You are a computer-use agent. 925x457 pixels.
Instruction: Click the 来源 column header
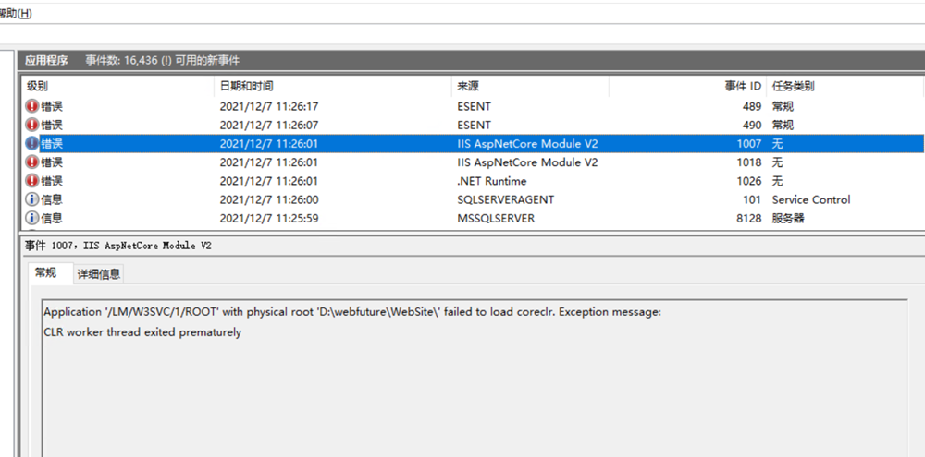click(x=468, y=86)
